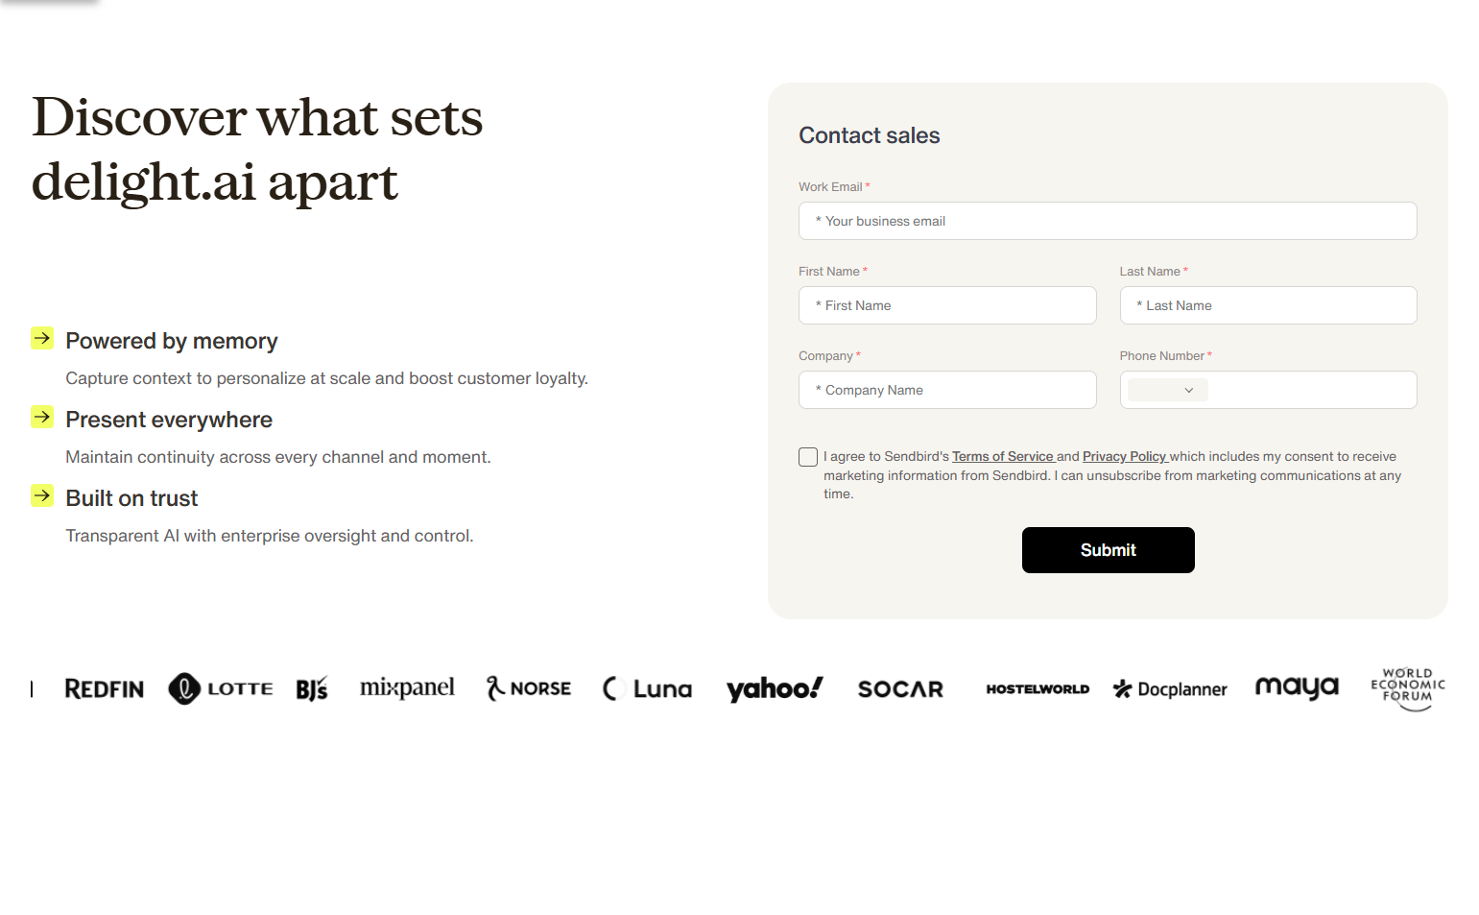Click the Lotte logo
This screenshot has height=915, width=1479.
pos(221,688)
